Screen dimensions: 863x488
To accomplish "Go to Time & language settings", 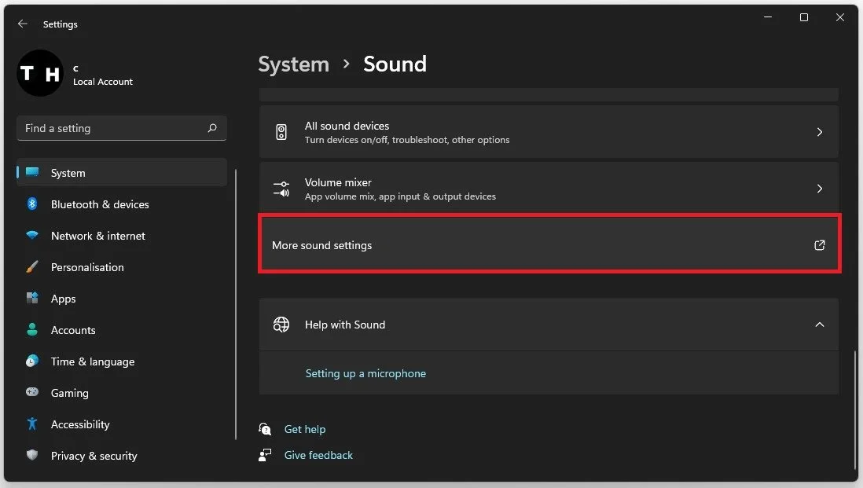I will coord(93,361).
